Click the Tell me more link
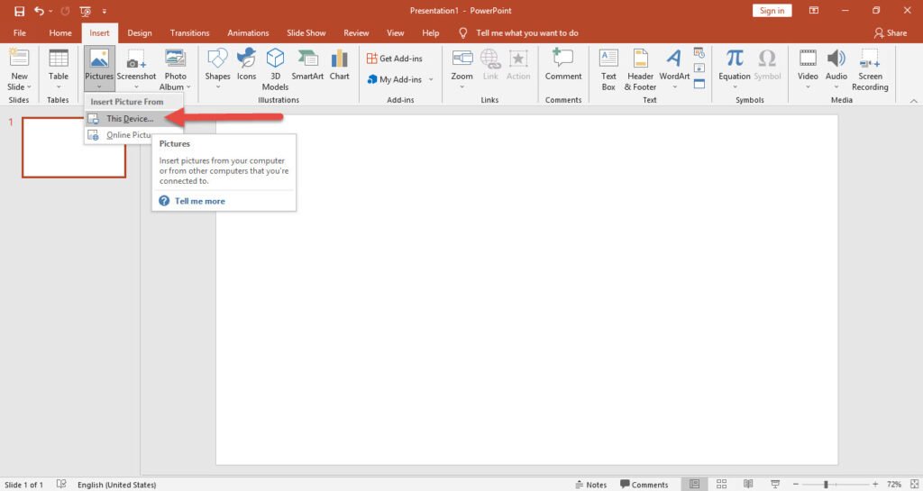Image resolution: width=923 pixels, height=491 pixels. coord(199,201)
